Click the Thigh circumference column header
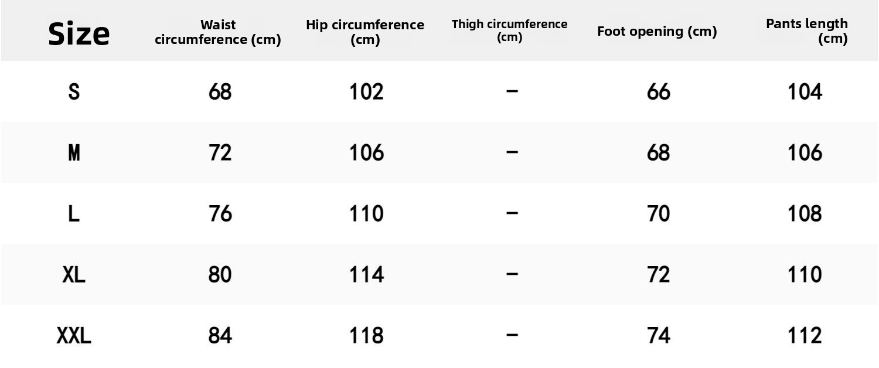This screenshot has height=368, width=879. pyautogui.click(x=509, y=30)
